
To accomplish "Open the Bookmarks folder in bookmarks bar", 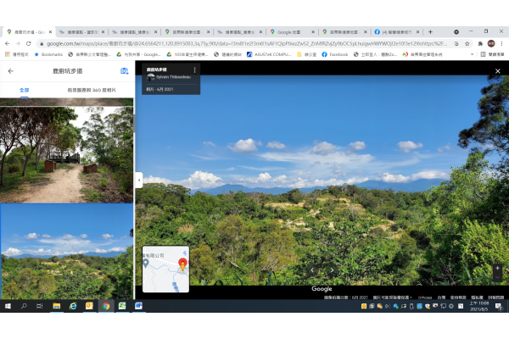I will click(x=48, y=54).
